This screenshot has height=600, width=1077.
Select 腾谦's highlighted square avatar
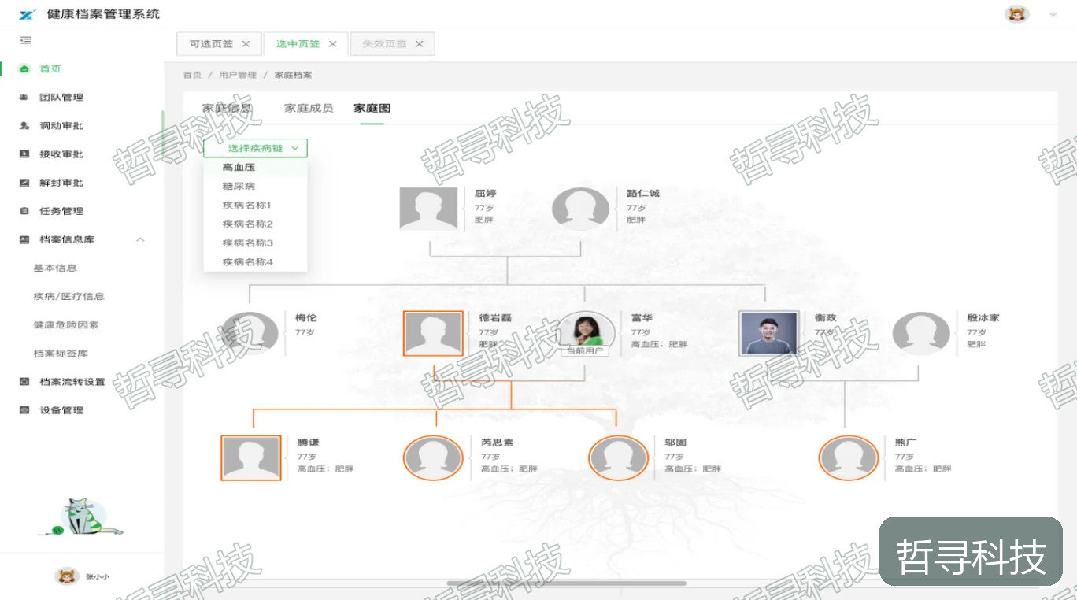251,457
